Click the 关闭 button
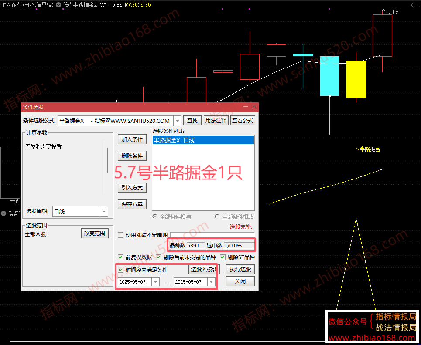 (x=240, y=281)
